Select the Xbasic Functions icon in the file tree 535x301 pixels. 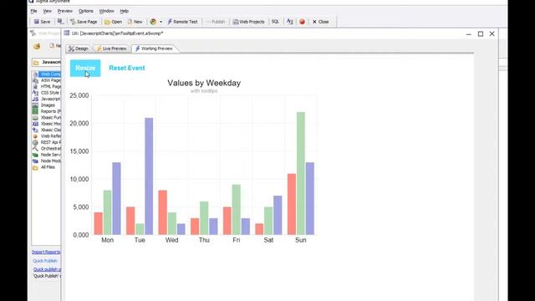35,117
